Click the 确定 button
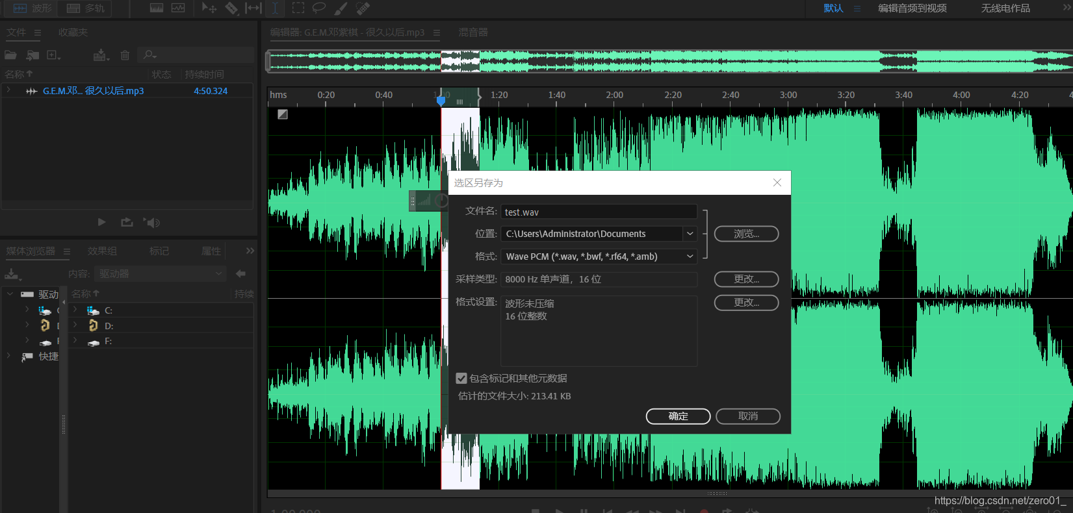 click(x=678, y=416)
